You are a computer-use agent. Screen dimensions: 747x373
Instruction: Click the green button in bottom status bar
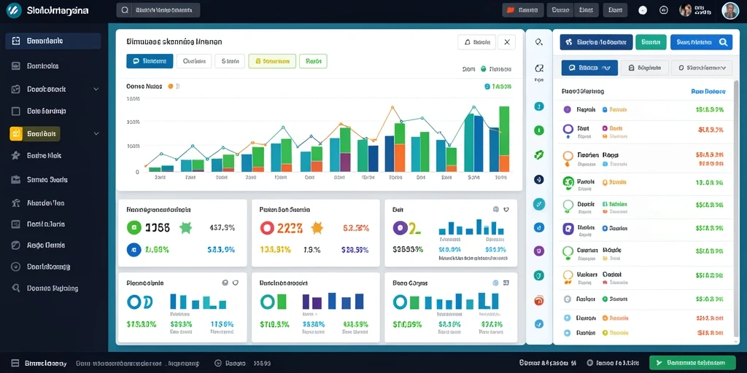(x=692, y=363)
